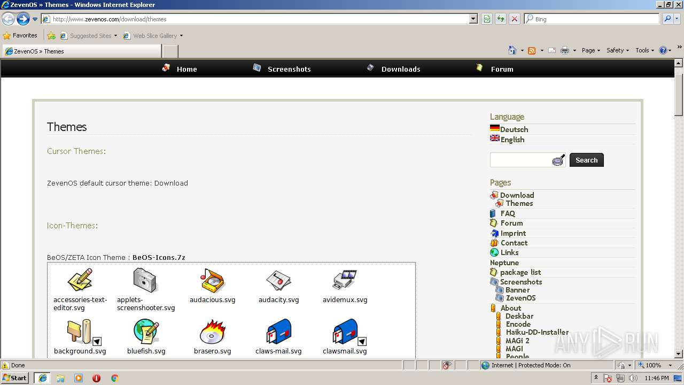Expand the Suggested Sites dropdown
The height and width of the screenshot is (385, 684).
[115, 36]
